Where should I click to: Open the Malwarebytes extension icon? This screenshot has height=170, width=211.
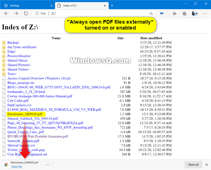[x=161, y=14]
